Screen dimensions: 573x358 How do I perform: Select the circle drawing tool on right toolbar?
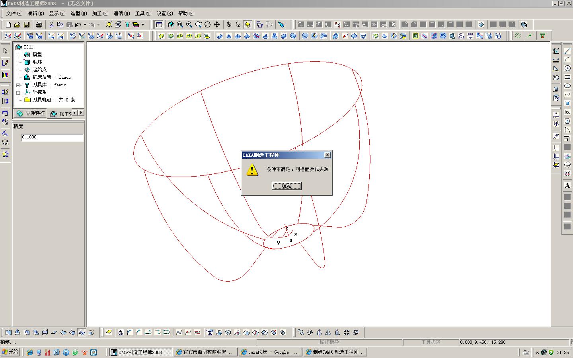click(x=567, y=68)
